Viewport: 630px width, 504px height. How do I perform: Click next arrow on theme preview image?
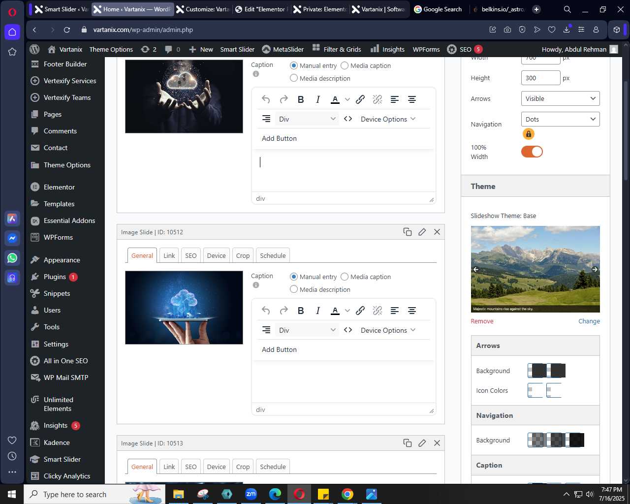(595, 269)
